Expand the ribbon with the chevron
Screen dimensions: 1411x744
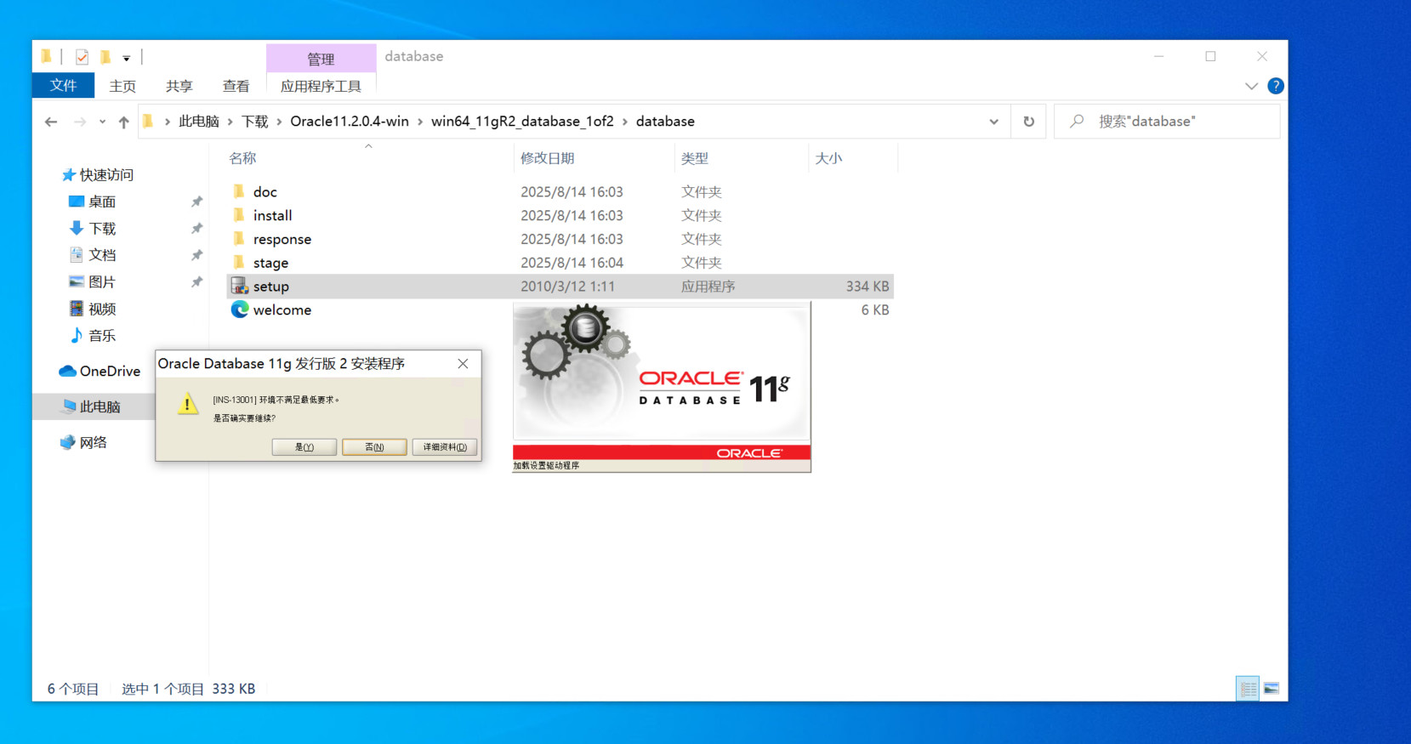[1251, 86]
